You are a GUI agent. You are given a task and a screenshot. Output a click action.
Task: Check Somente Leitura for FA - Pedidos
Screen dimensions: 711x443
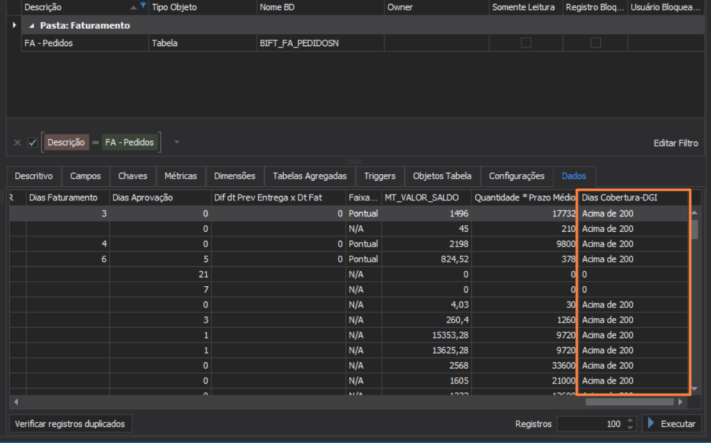(525, 43)
